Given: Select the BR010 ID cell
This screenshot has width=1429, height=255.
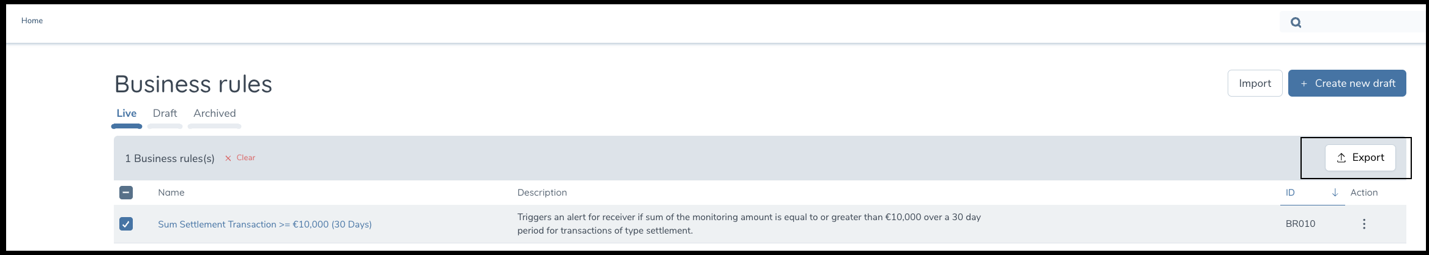Looking at the screenshot, I should coord(1300,224).
